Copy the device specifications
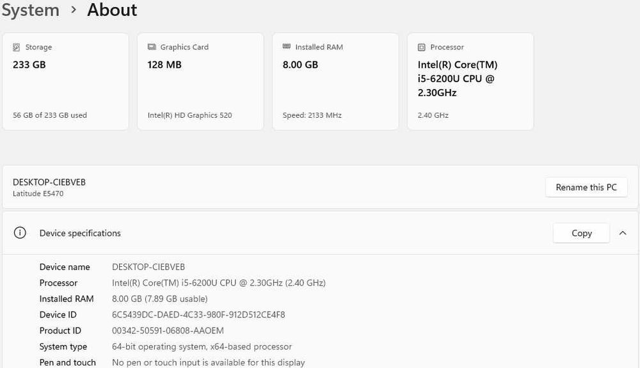 (581, 234)
